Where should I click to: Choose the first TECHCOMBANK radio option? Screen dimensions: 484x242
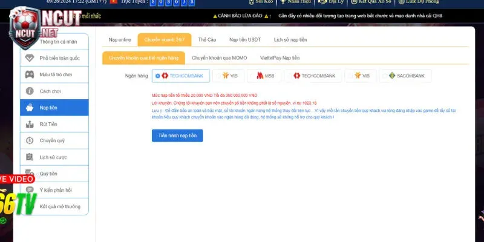point(158,76)
